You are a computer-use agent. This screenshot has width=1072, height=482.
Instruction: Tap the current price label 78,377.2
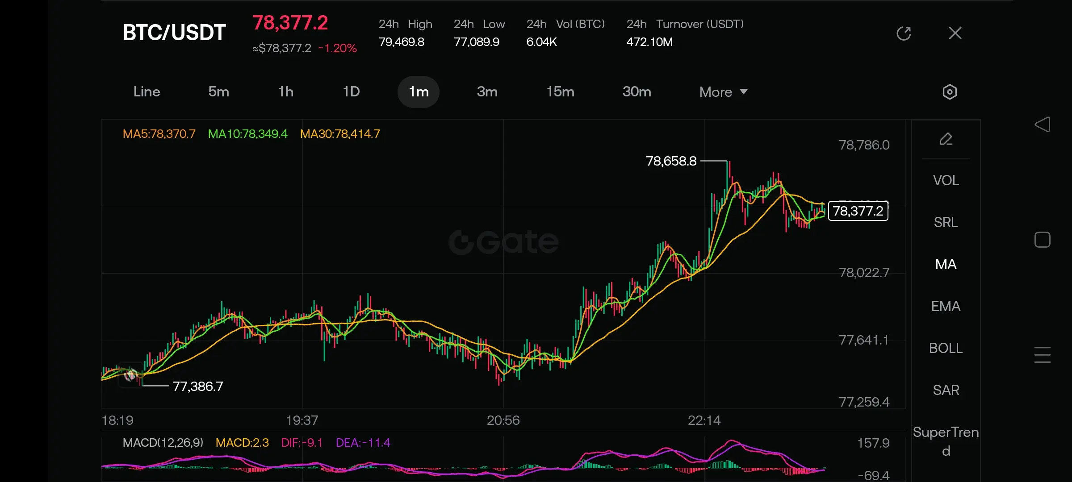pos(858,211)
